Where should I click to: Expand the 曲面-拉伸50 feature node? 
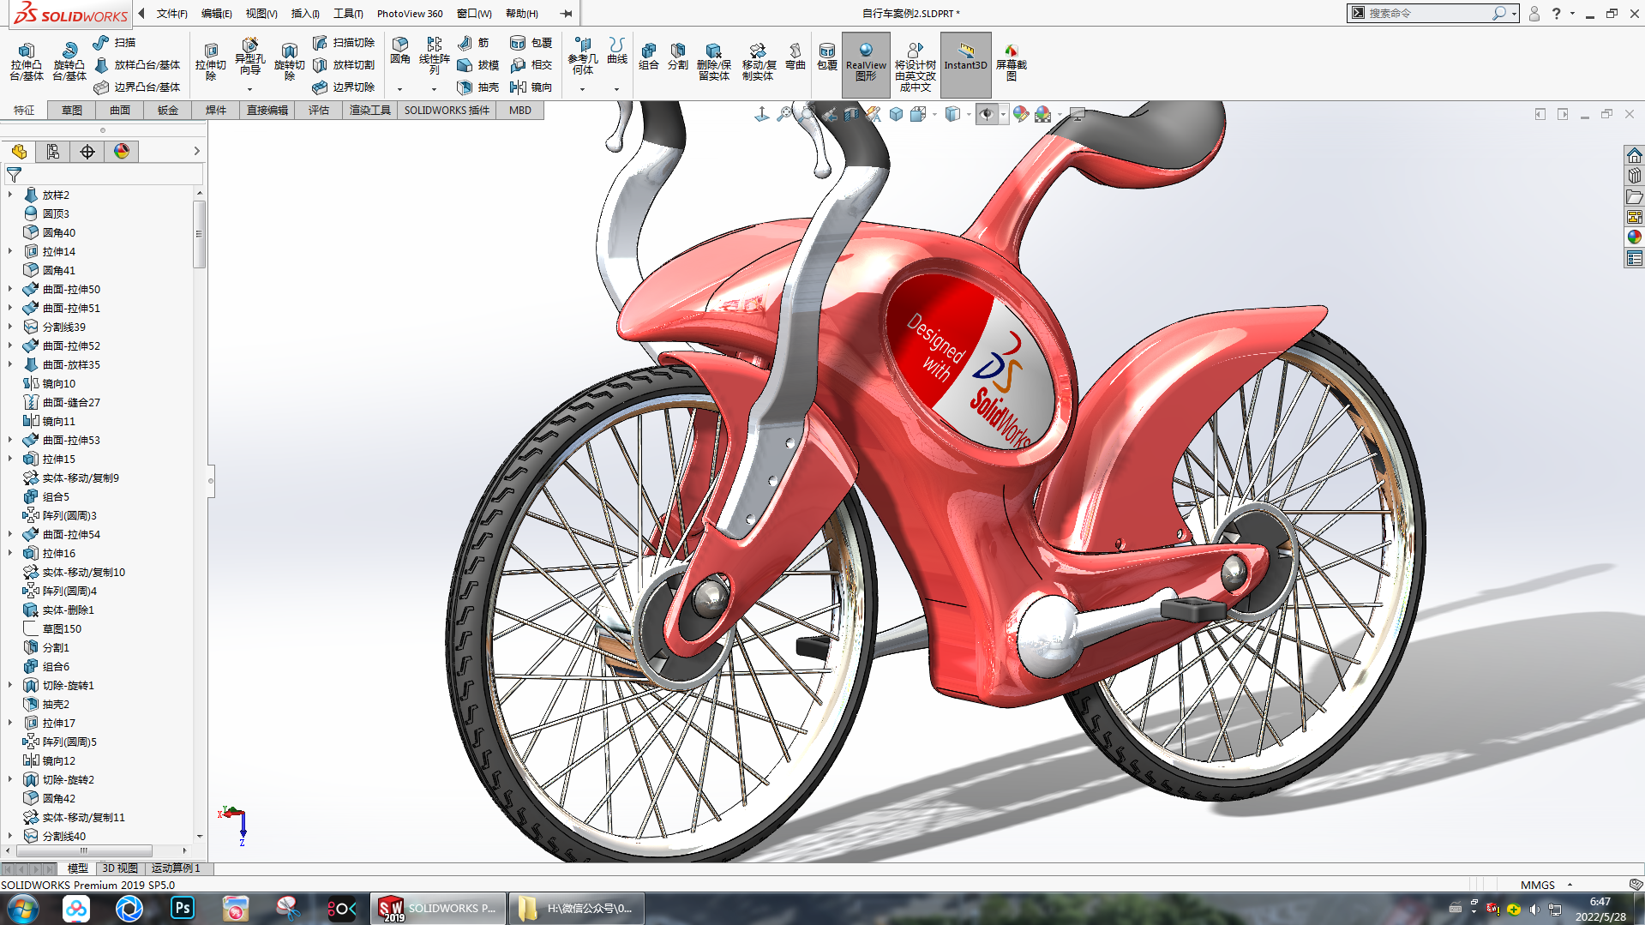click(10, 289)
